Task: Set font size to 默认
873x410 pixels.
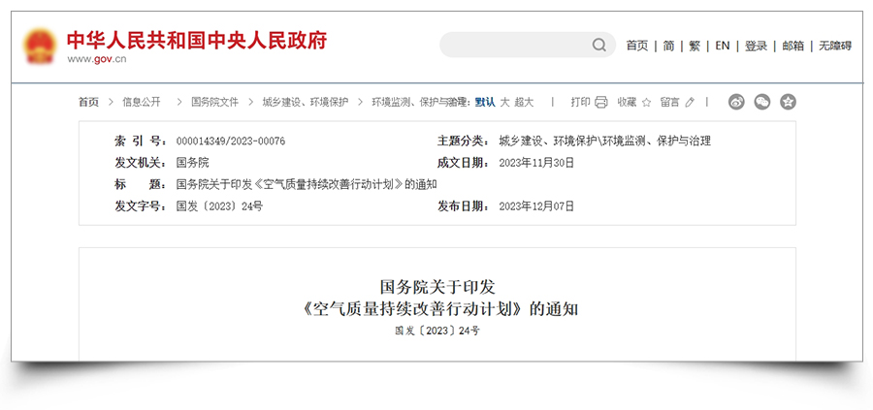Action: [x=484, y=102]
